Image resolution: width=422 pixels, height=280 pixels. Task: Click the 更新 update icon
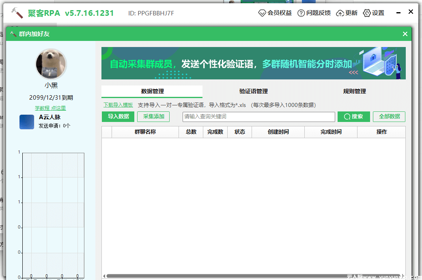pos(339,13)
